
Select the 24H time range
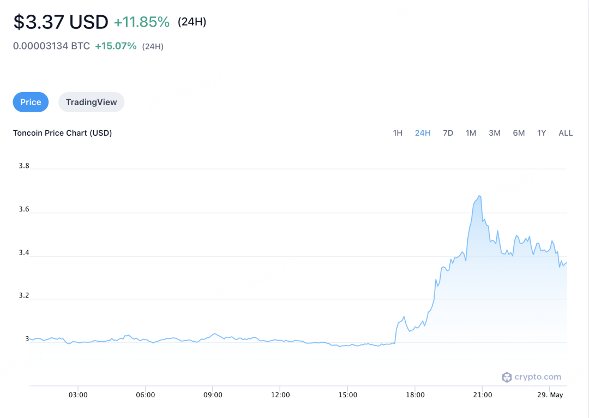pyautogui.click(x=423, y=133)
